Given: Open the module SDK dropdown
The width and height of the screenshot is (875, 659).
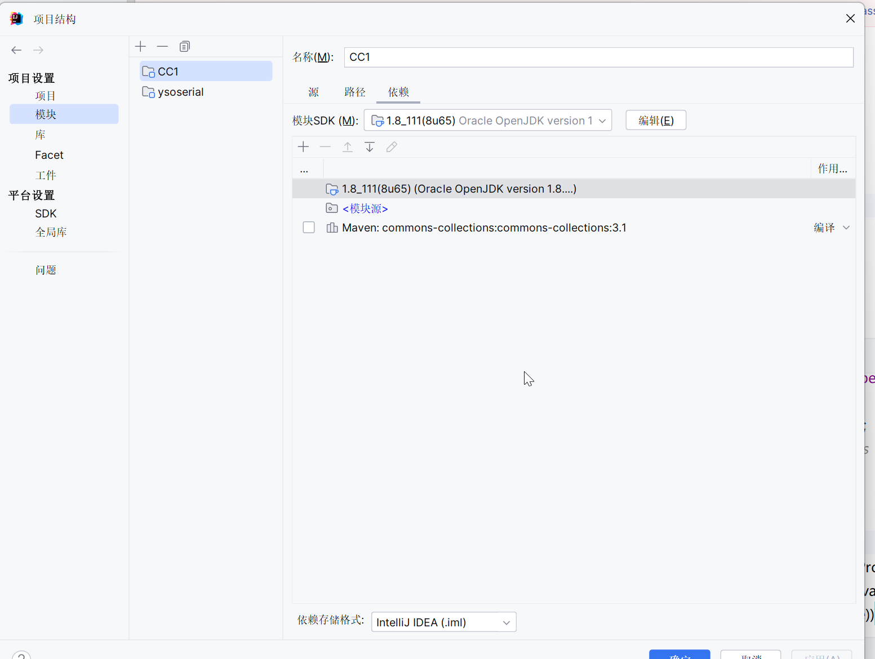Looking at the screenshot, I should pos(487,121).
